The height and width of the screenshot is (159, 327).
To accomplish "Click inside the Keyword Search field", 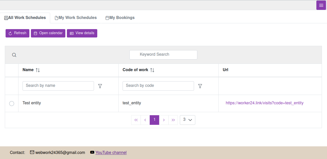I will [163, 55].
